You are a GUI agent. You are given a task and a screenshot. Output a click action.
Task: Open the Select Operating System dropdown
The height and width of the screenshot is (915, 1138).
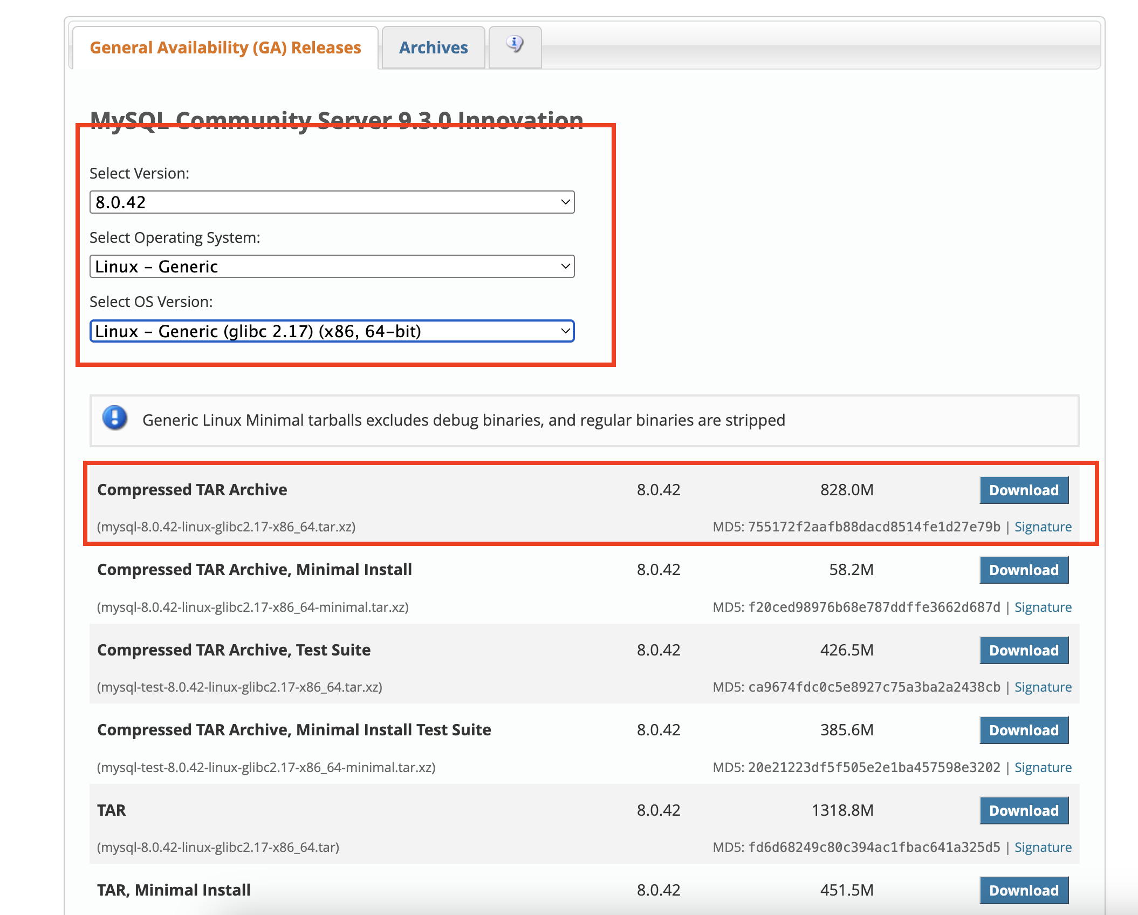[x=332, y=267]
